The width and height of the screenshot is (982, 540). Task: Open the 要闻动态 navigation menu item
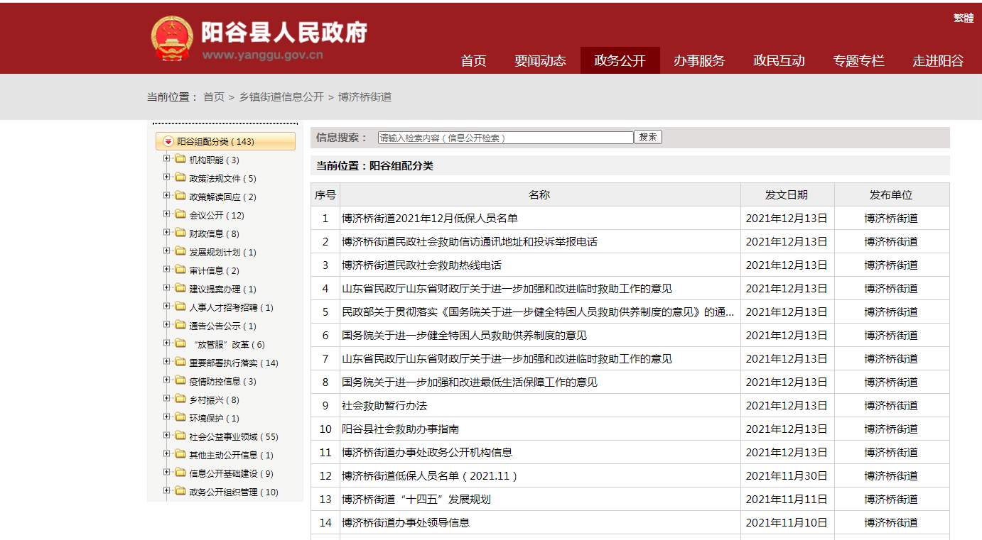[x=540, y=60]
